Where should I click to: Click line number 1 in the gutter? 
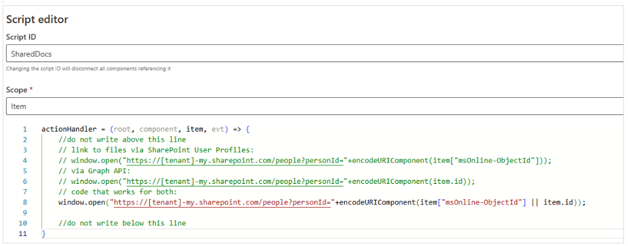click(x=25, y=130)
